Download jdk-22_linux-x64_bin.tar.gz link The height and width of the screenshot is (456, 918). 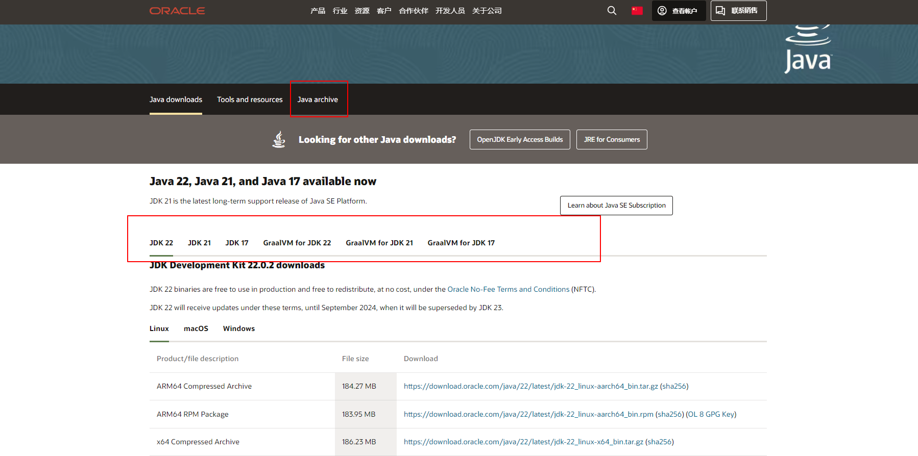pyautogui.click(x=523, y=442)
